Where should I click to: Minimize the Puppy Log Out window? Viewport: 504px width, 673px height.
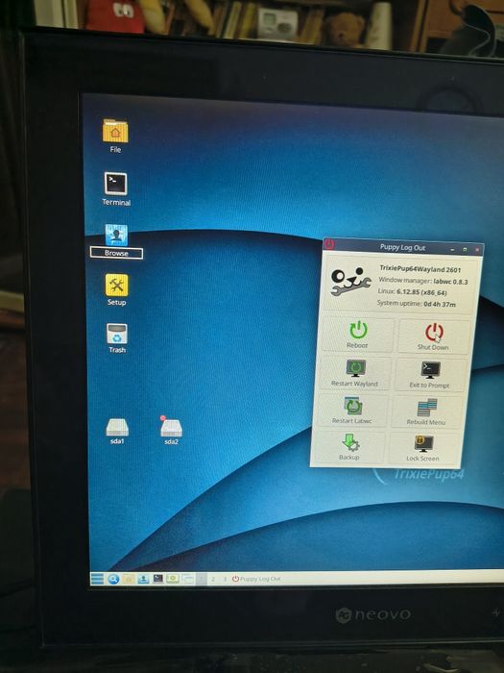coord(453,249)
